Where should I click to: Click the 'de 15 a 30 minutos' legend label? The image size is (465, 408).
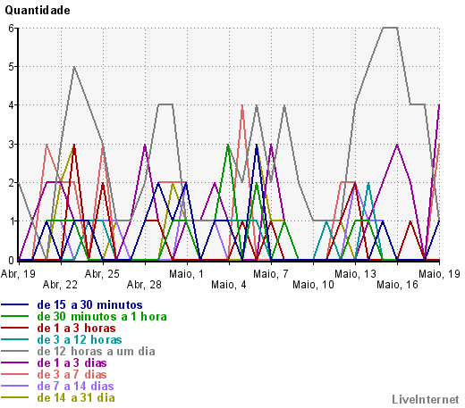pos(89,304)
